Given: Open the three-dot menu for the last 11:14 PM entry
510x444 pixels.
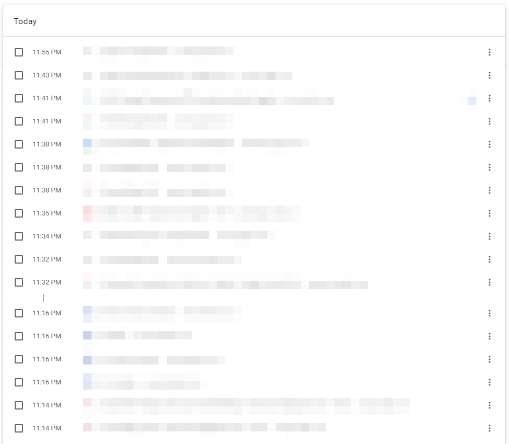Looking at the screenshot, I should pyautogui.click(x=489, y=428).
